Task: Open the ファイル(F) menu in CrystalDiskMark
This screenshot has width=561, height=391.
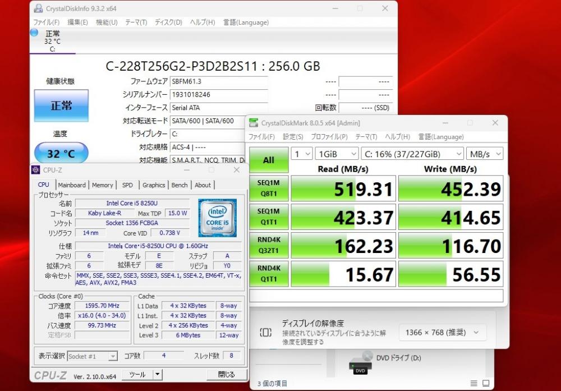Action: [x=261, y=137]
